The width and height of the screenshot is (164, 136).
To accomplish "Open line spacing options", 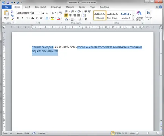I will pos(85,15).
